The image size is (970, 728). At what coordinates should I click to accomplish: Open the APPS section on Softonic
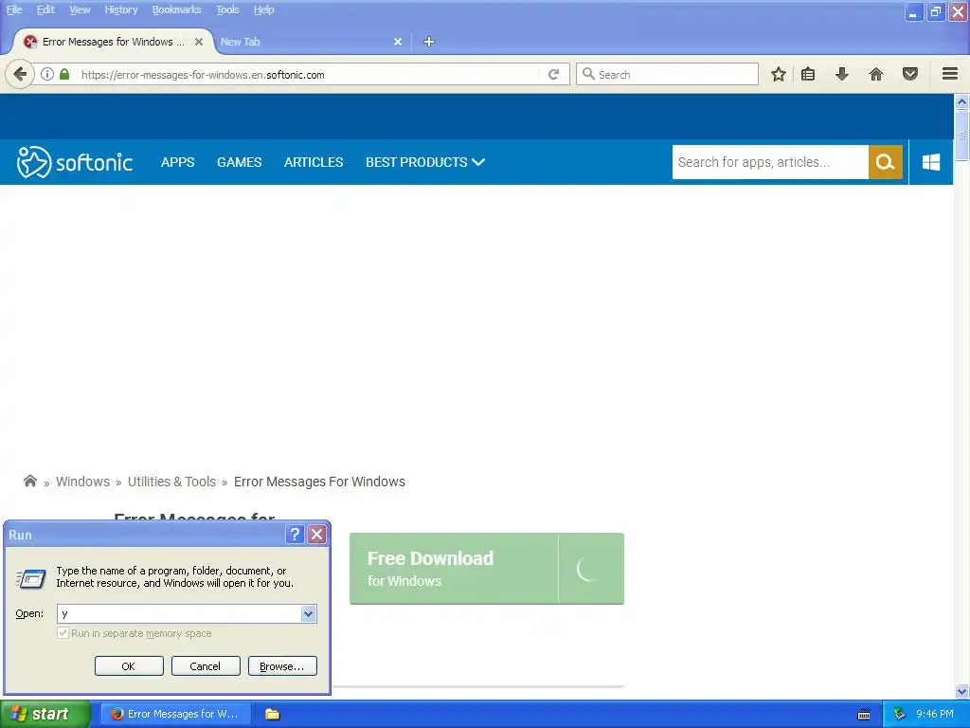(x=177, y=162)
